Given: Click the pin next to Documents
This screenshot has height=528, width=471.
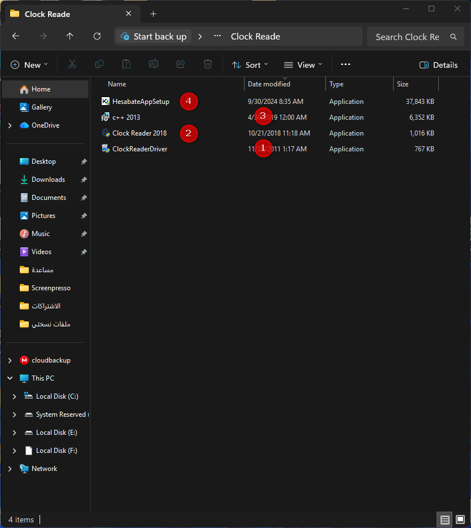Looking at the screenshot, I should tap(84, 198).
